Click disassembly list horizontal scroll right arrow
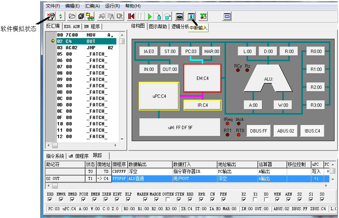 click(116, 146)
